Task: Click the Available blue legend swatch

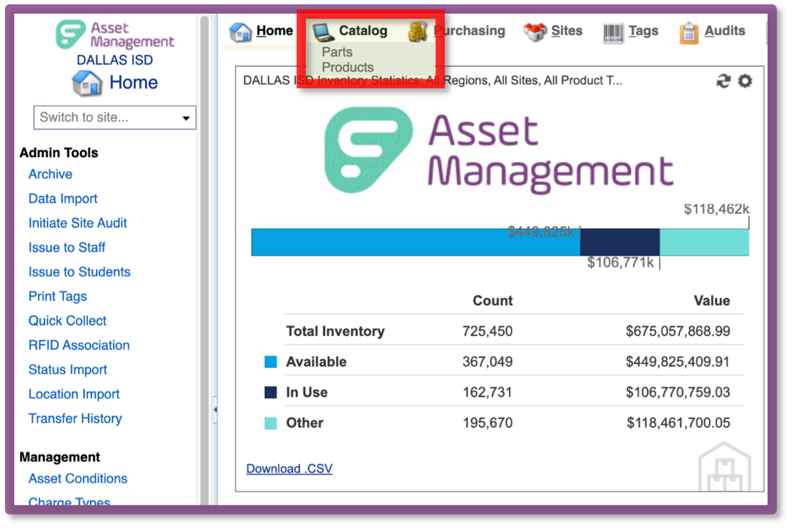Action: [270, 362]
